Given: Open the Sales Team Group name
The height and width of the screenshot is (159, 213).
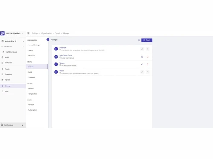Looking at the screenshot, I should (66, 56).
